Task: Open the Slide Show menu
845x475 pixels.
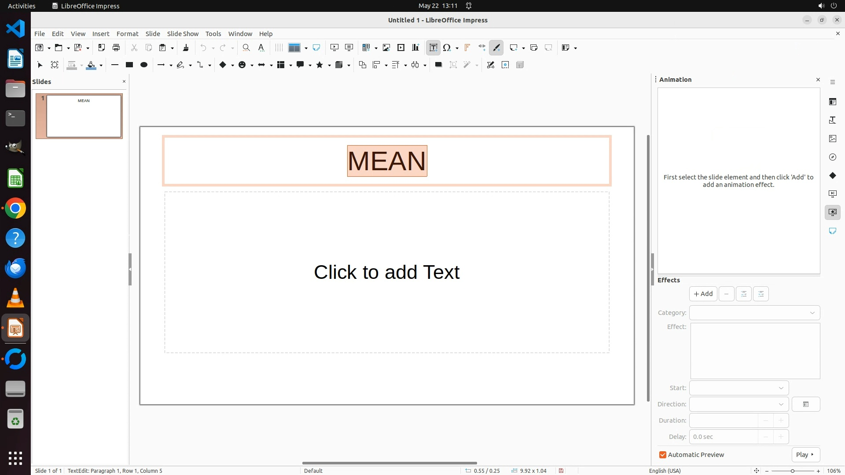Action: click(183, 33)
